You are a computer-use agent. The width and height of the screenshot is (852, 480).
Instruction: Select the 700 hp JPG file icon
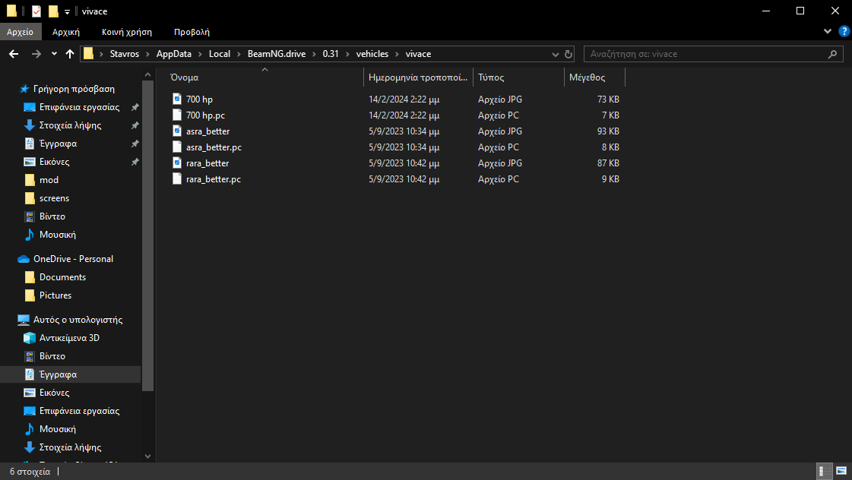coord(176,99)
